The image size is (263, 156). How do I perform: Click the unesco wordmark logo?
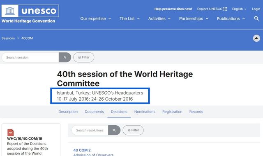[x=39, y=11]
